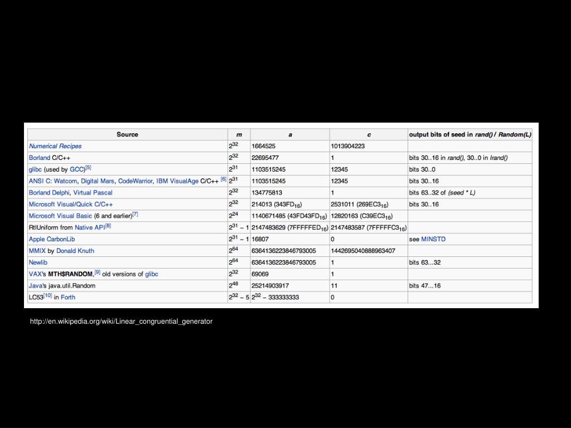This screenshot has width=571, height=428.
Task: Click the Wikipedia URL below the table
Action: point(121,322)
